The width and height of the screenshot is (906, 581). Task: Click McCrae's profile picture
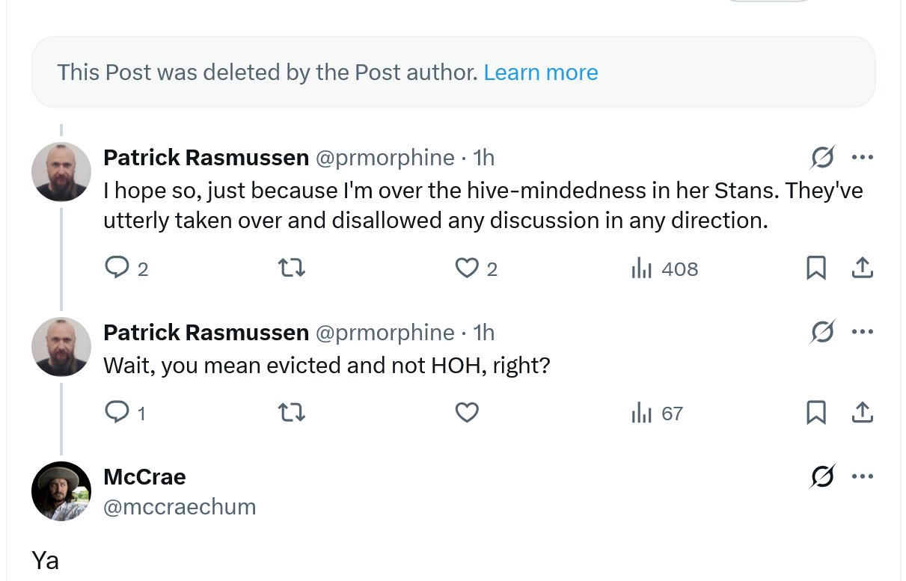pyautogui.click(x=61, y=491)
